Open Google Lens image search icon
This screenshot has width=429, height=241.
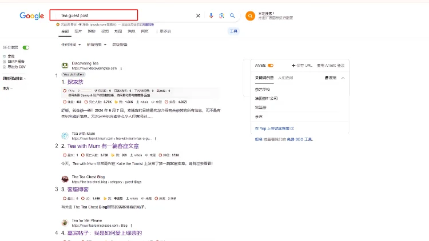[221, 16]
